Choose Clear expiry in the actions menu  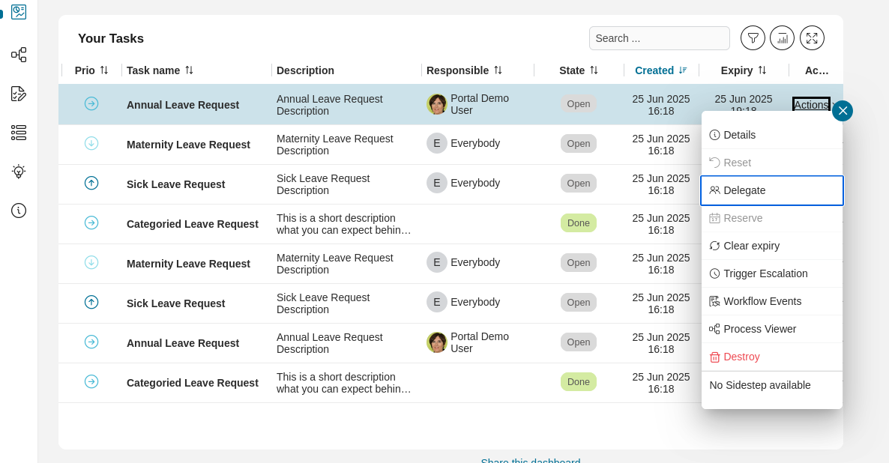[771, 246]
